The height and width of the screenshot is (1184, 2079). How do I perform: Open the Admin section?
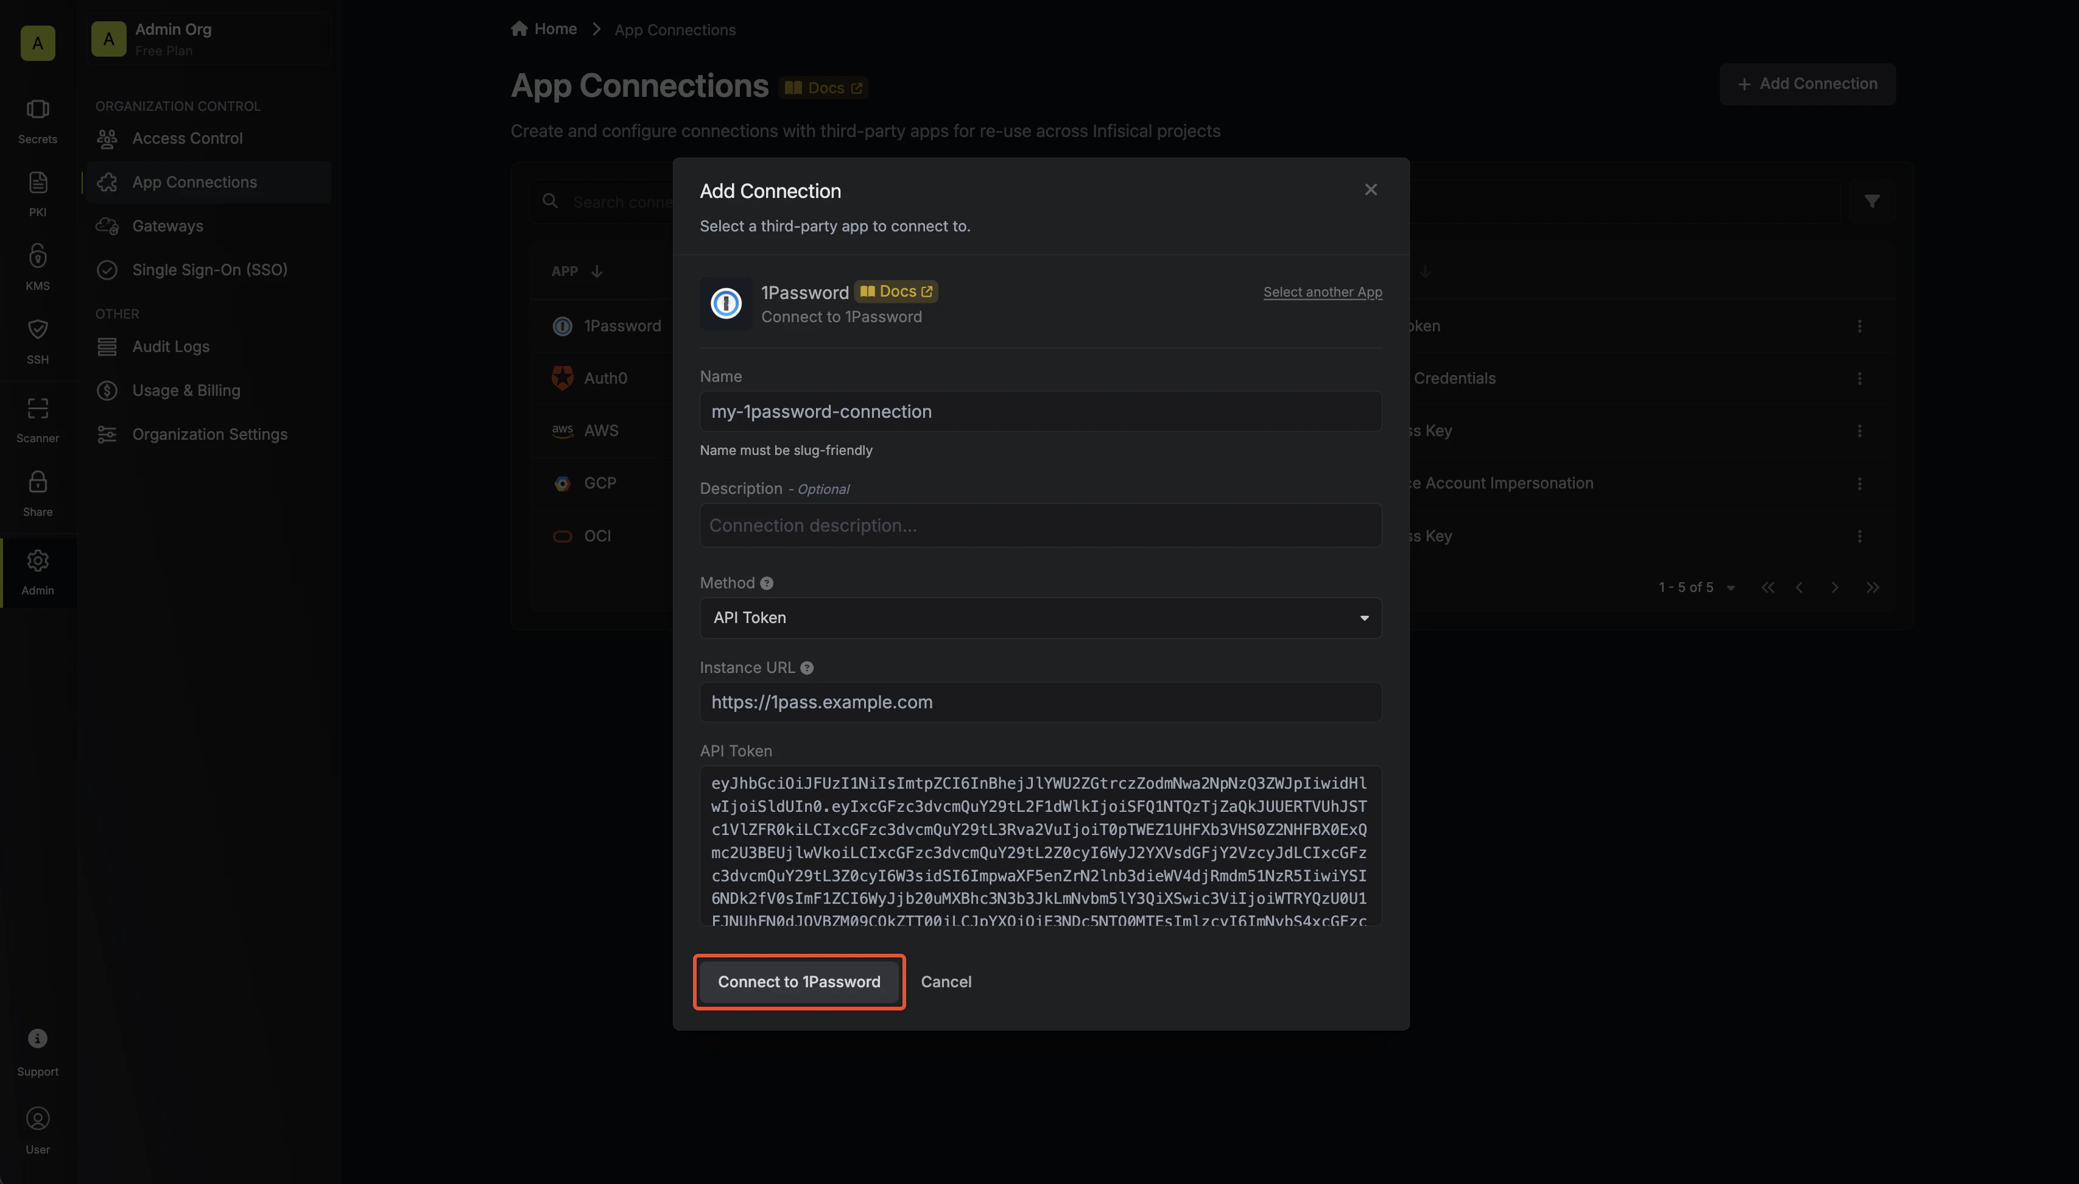click(x=37, y=573)
